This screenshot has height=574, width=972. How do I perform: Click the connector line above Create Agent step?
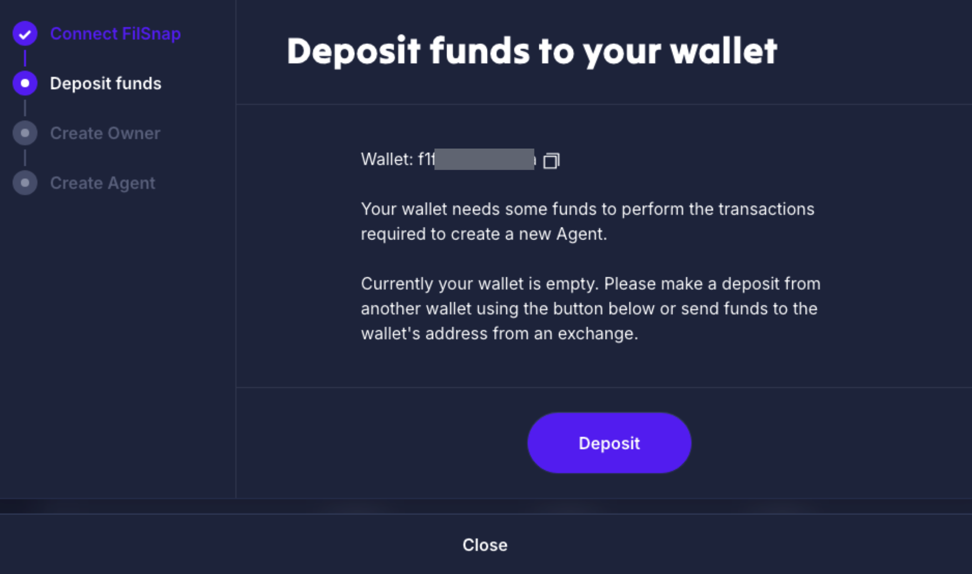(x=25, y=158)
